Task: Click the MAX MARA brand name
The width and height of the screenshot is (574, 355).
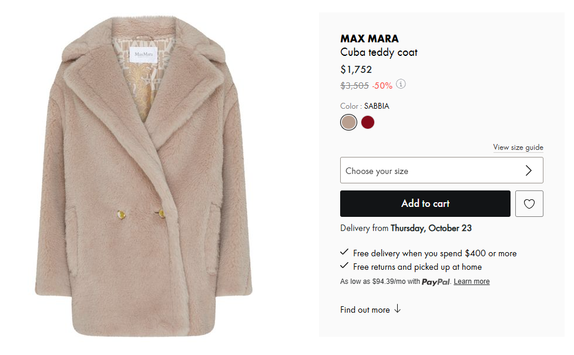Action: [x=370, y=39]
